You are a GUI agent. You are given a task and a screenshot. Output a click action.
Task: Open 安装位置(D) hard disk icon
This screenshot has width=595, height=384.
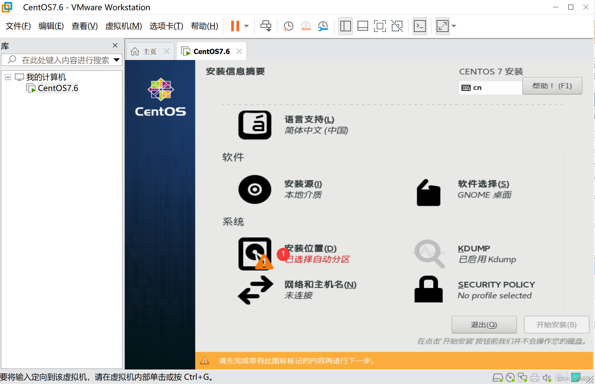point(255,254)
